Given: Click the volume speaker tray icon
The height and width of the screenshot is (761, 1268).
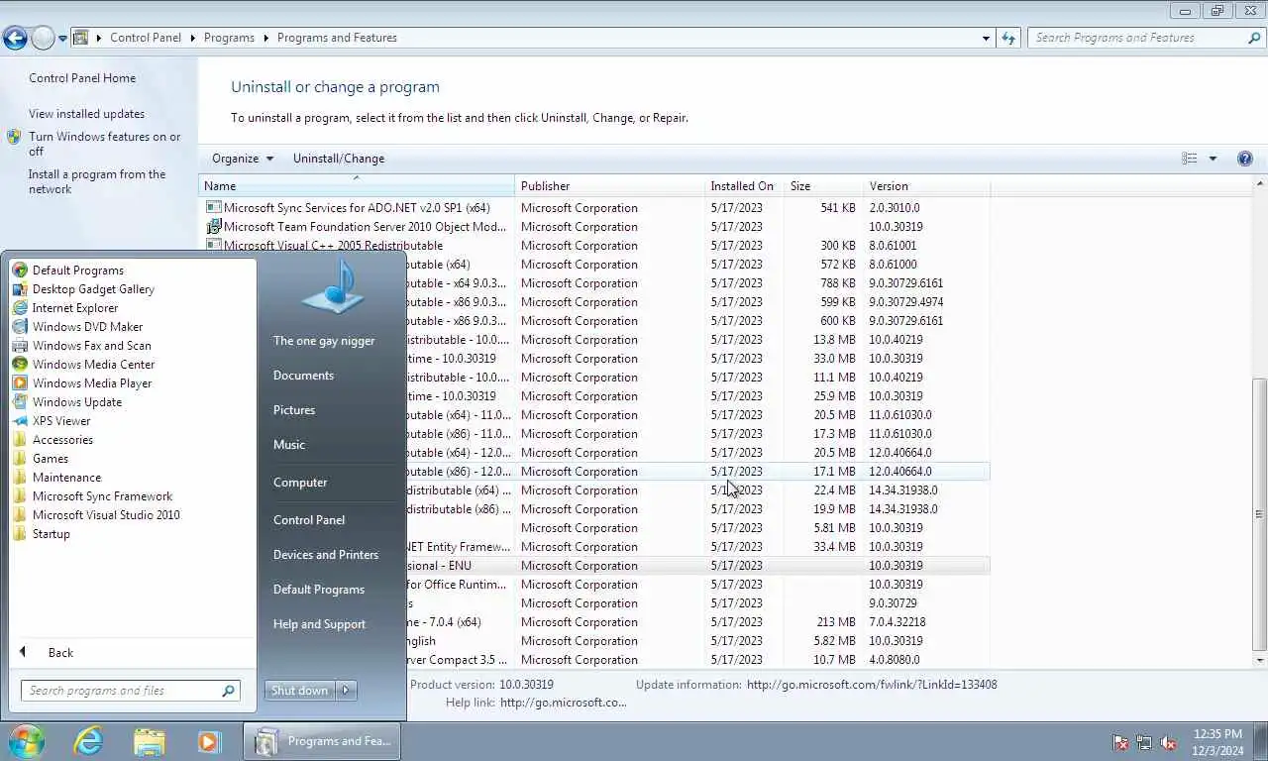Looking at the screenshot, I should (x=1168, y=742).
